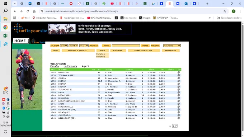This screenshot has width=244, height=137.
Task: Bookmark this page with the star icon
Action: tap(225, 11)
